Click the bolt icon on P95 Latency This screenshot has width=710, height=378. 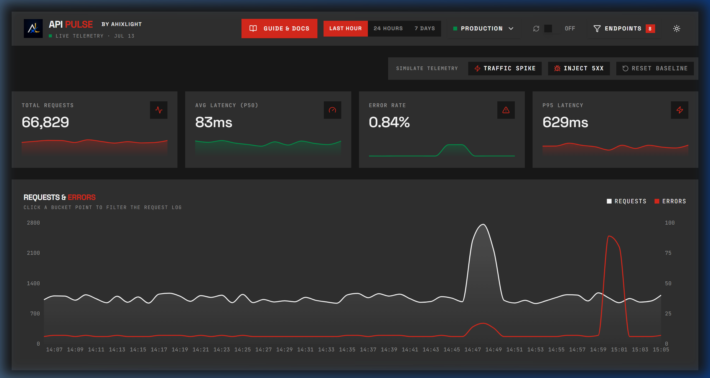tap(680, 110)
